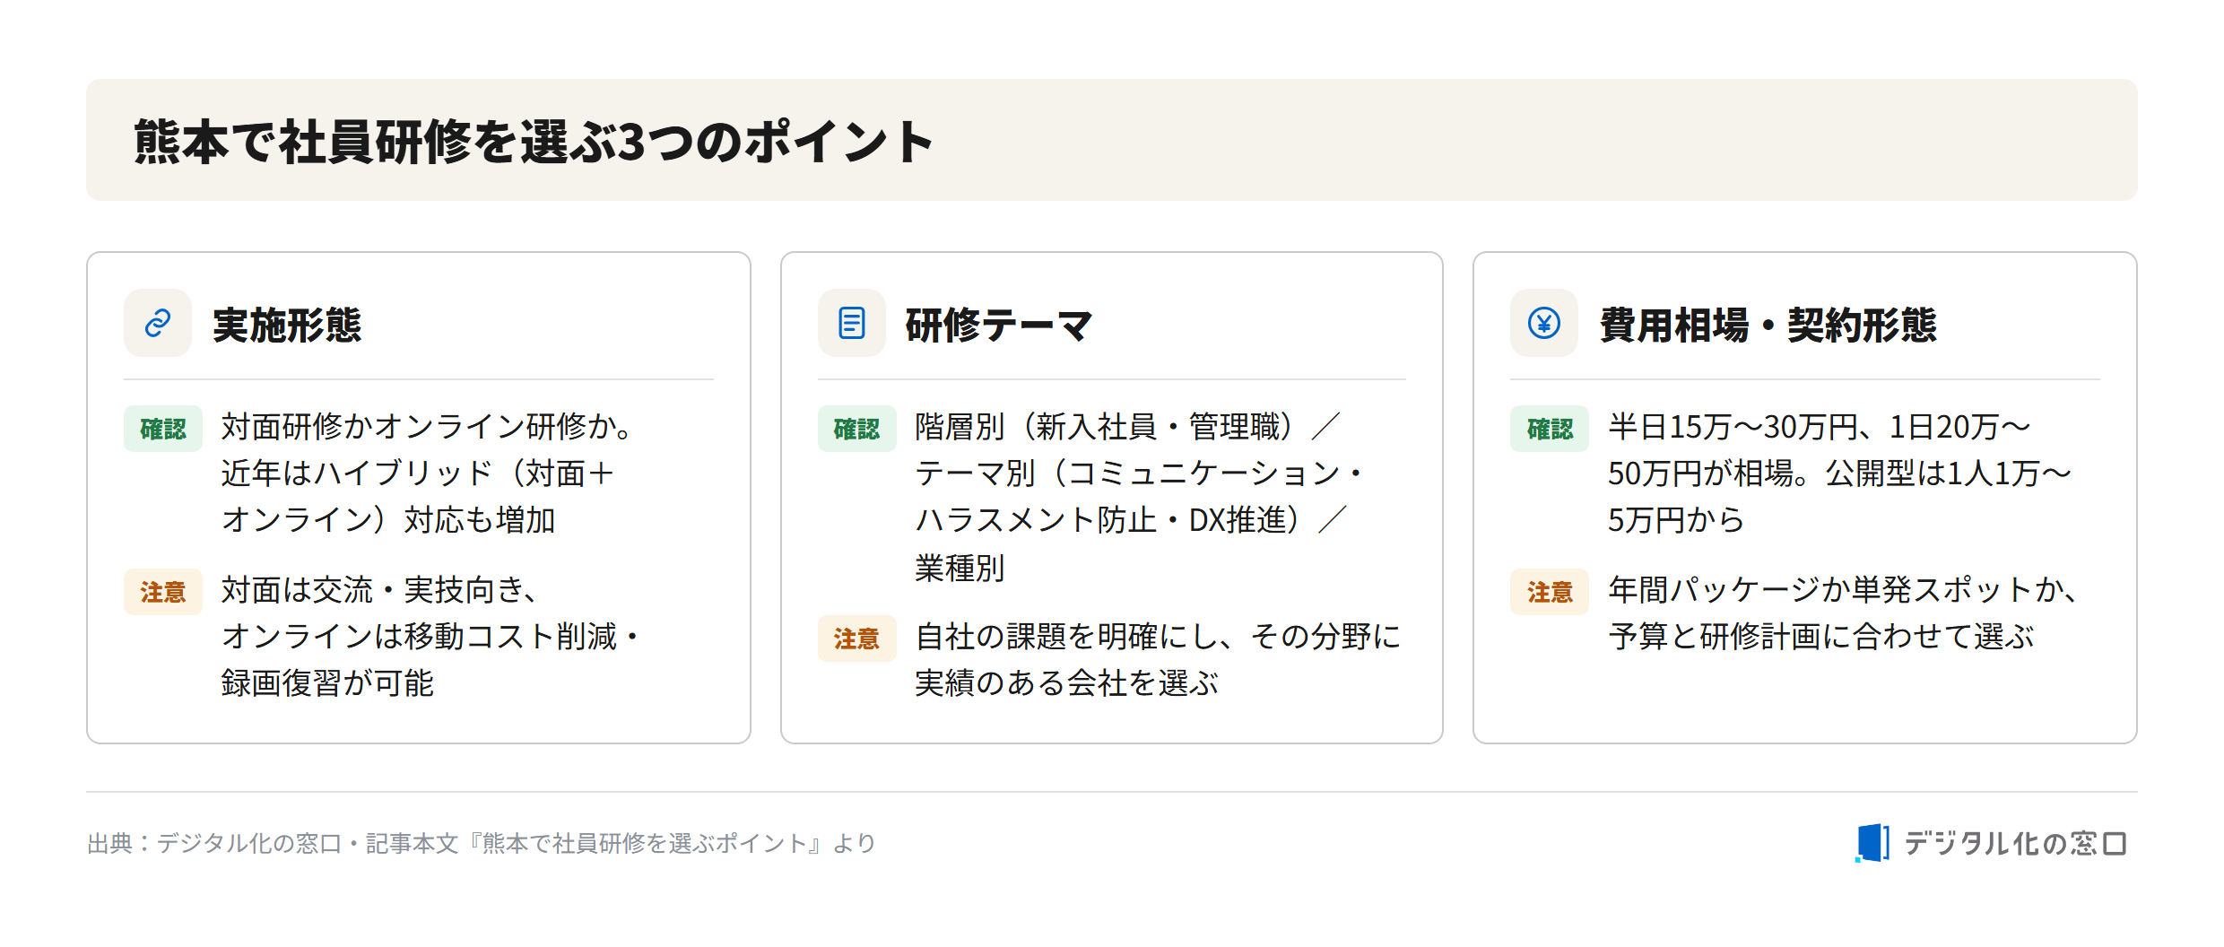The width and height of the screenshot is (2224, 947).
Task: Click the デジタル化の窓口 brand name text
Action: [x=2015, y=843]
